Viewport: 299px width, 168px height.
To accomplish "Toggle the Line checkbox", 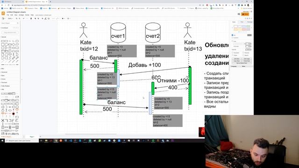I will (x=233, y=41).
